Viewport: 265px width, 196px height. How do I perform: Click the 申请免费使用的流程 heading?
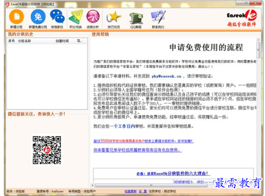[206, 47]
